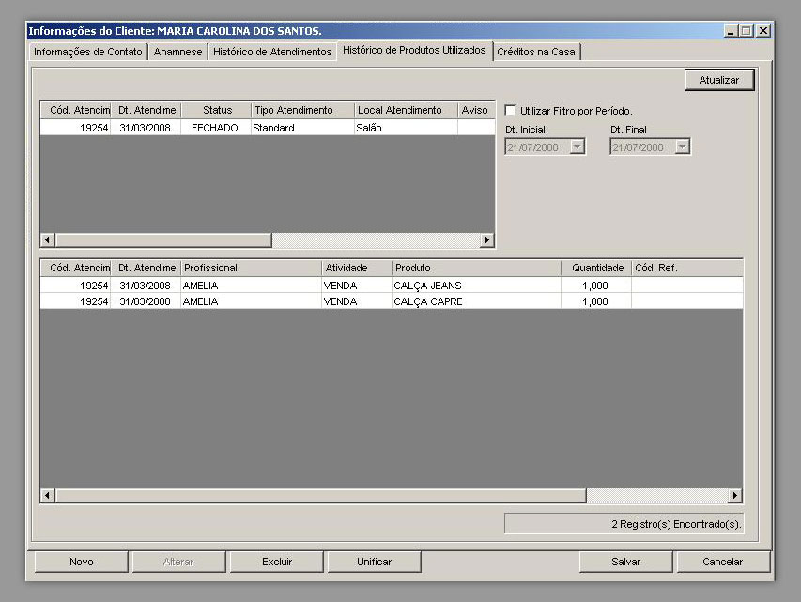This screenshot has width=801, height=602.
Task: Click 31/03/2008 in the upper table
Action: pos(146,128)
